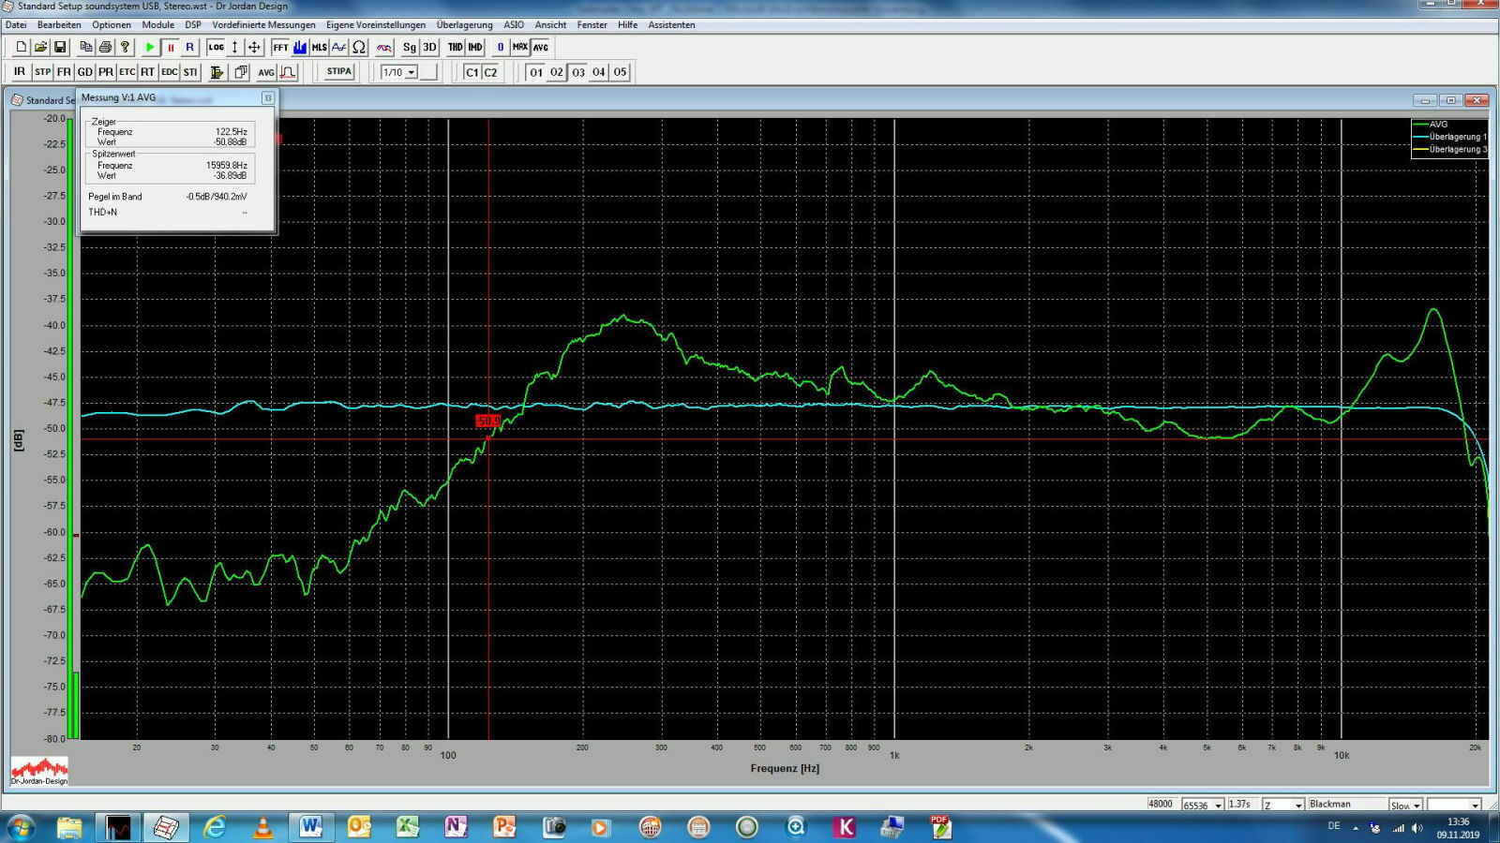Show the GD group delay view

[85, 72]
